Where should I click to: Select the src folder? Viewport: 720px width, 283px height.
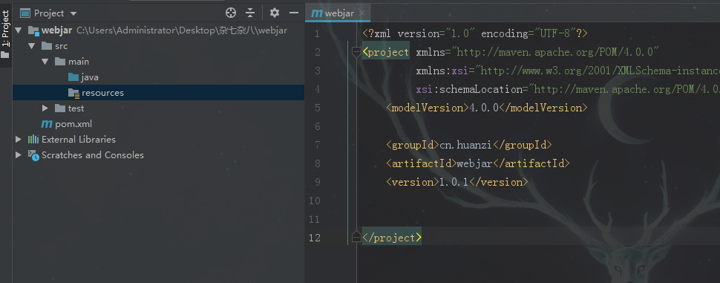pyautogui.click(x=61, y=46)
